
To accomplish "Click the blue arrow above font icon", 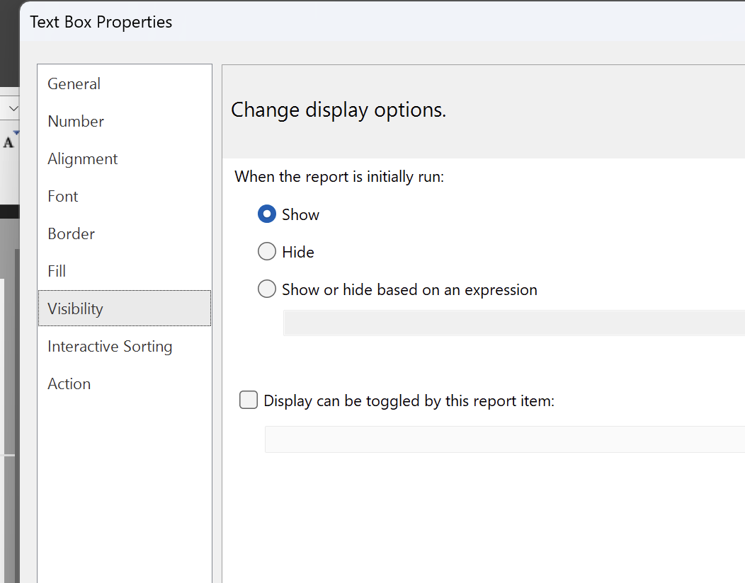I will pos(16,132).
